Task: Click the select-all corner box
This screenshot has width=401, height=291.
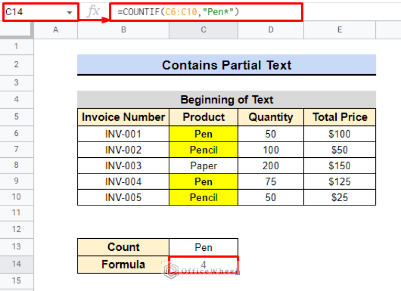Action: [x=16, y=30]
